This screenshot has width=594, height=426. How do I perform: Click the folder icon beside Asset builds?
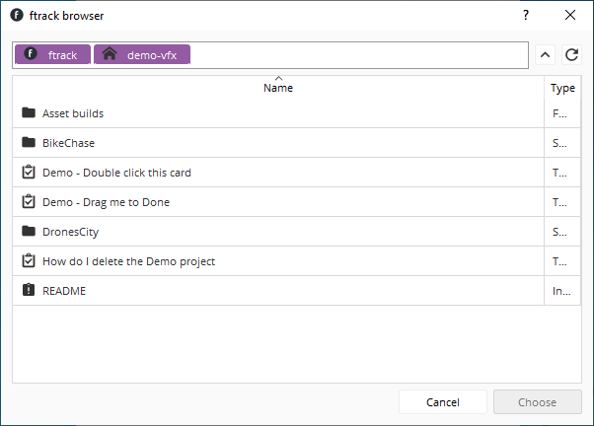[x=29, y=112]
